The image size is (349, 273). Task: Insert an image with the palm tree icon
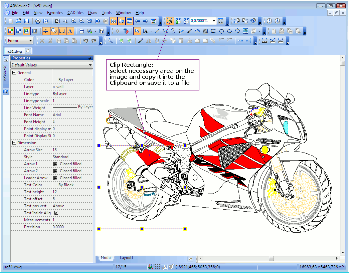click(x=245, y=31)
